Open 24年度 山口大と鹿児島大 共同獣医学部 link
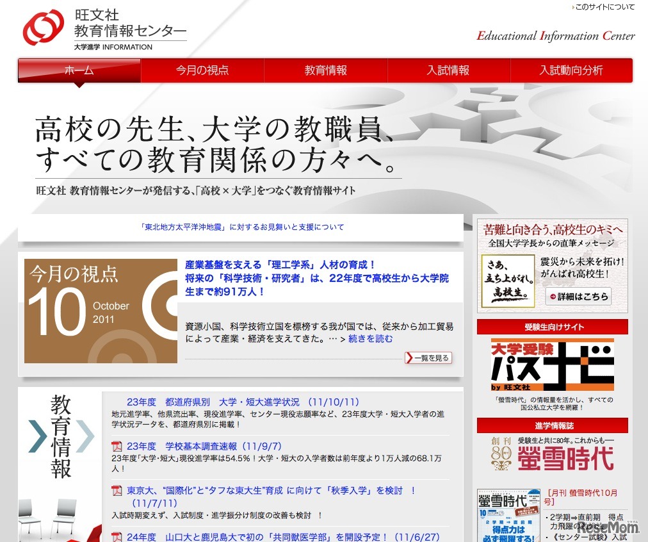This screenshot has width=648, height=542. (283, 537)
